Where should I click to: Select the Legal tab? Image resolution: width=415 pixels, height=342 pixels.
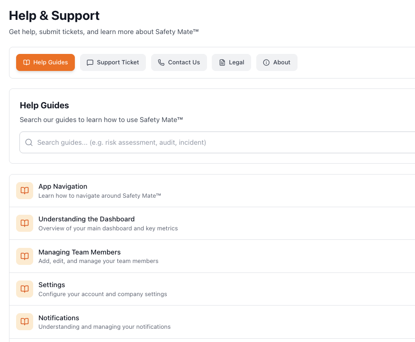coord(232,62)
